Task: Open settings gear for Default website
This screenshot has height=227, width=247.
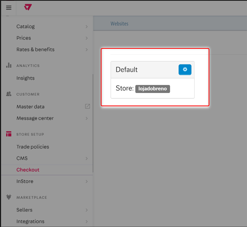Action: (x=185, y=69)
